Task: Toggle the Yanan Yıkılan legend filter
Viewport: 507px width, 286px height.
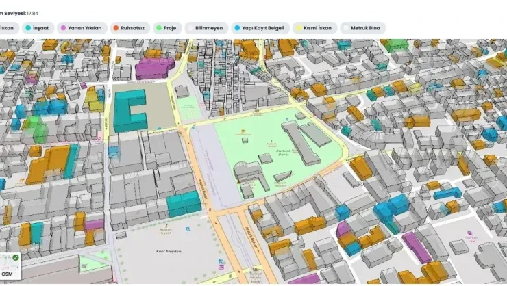Action: click(x=82, y=28)
